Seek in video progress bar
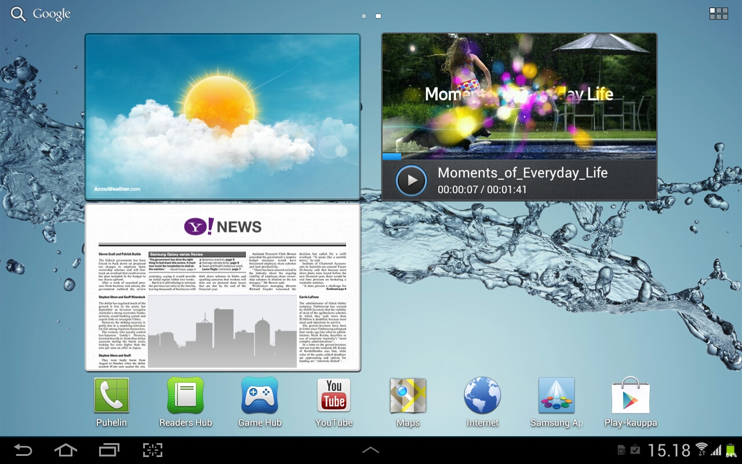The width and height of the screenshot is (742, 464). pyautogui.click(x=519, y=156)
